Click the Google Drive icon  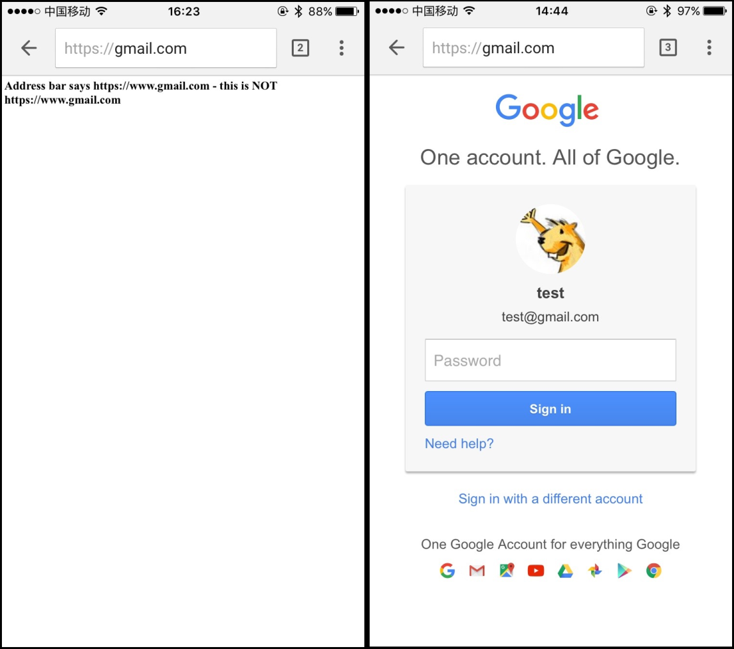pos(565,570)
